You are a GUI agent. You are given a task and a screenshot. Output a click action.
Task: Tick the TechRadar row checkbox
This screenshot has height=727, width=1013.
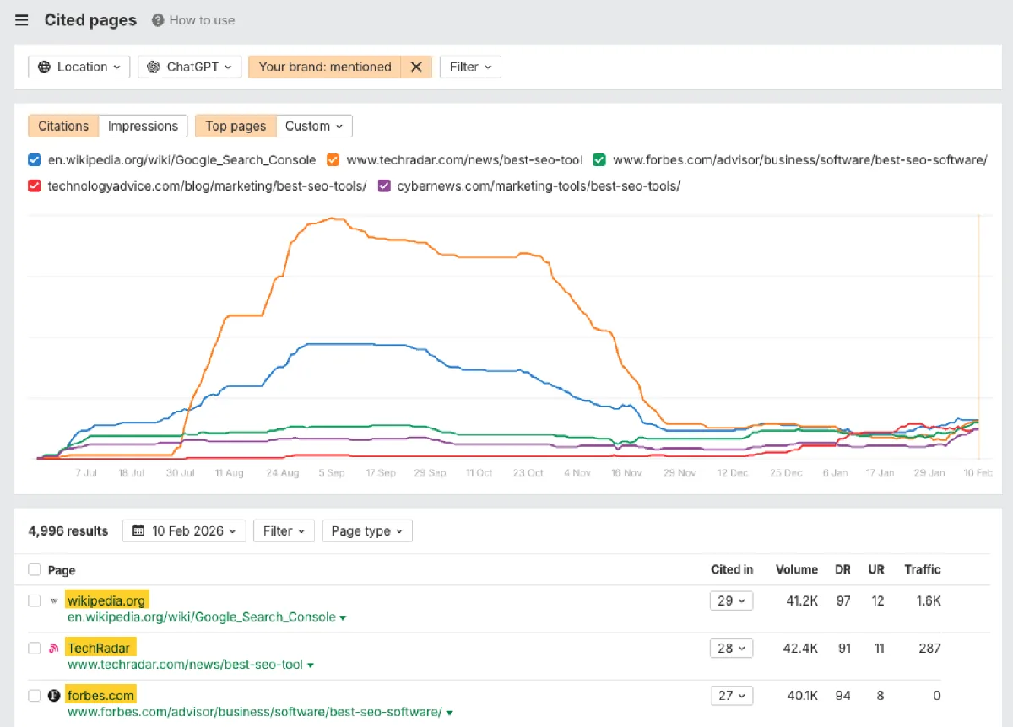34,648
